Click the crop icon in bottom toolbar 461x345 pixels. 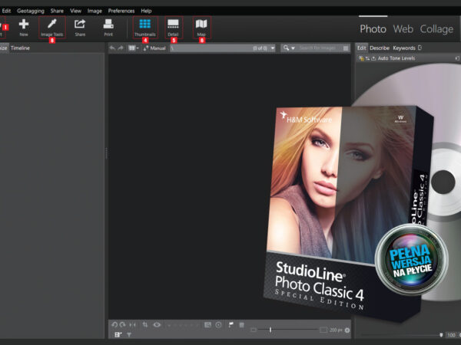(x=145, y=325)
